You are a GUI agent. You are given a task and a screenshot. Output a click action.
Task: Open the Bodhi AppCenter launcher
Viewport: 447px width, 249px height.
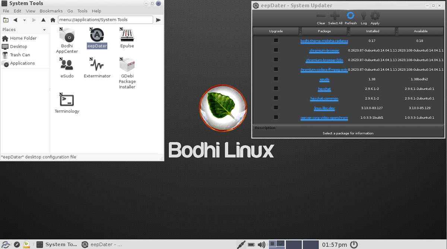[67, 36]
